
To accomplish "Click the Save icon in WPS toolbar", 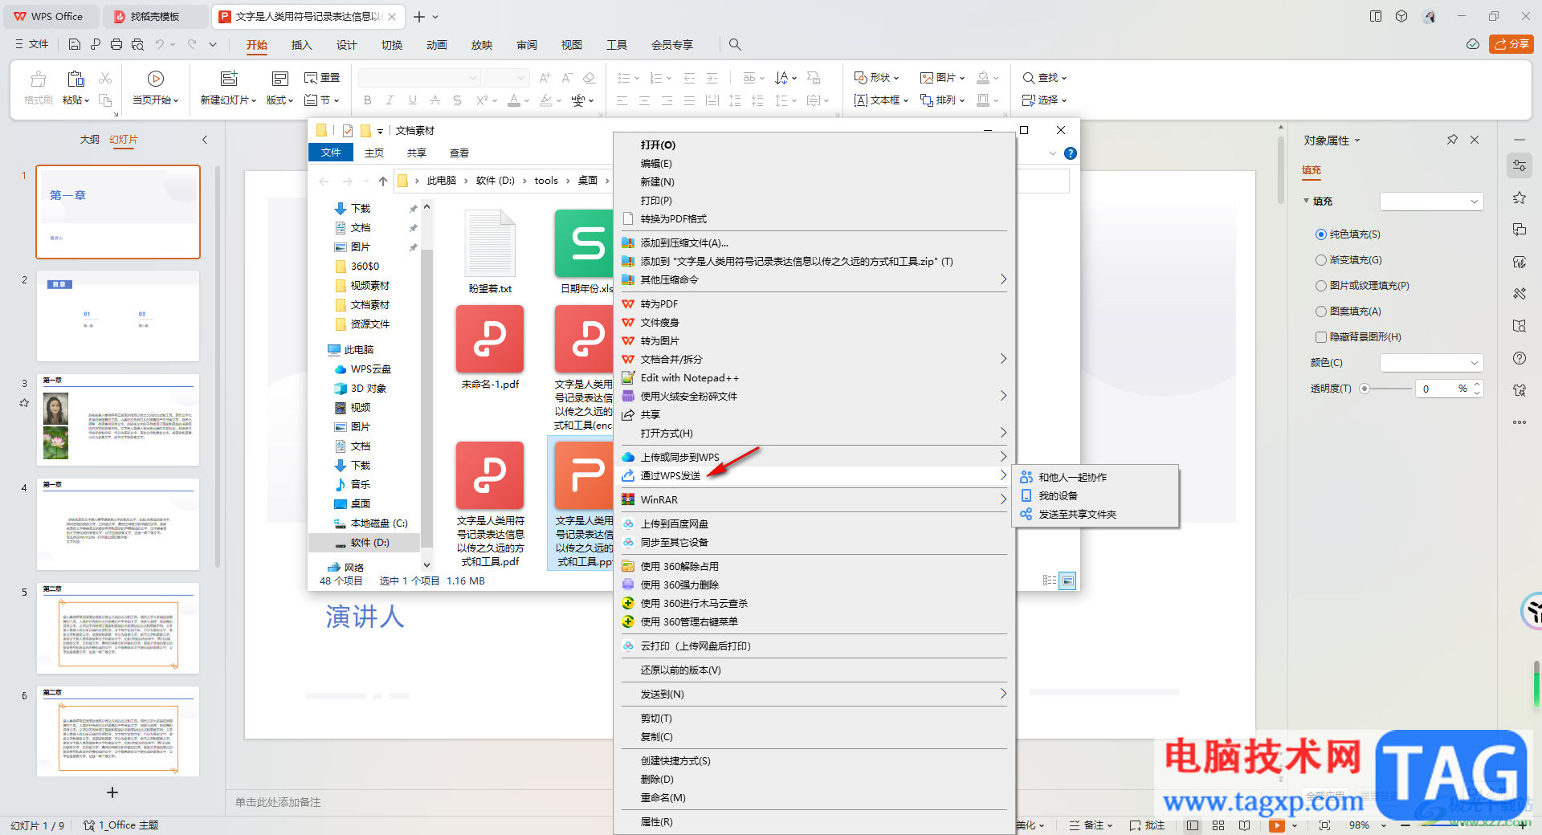I will pos(75,45).
